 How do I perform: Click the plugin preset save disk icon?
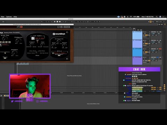18,27
